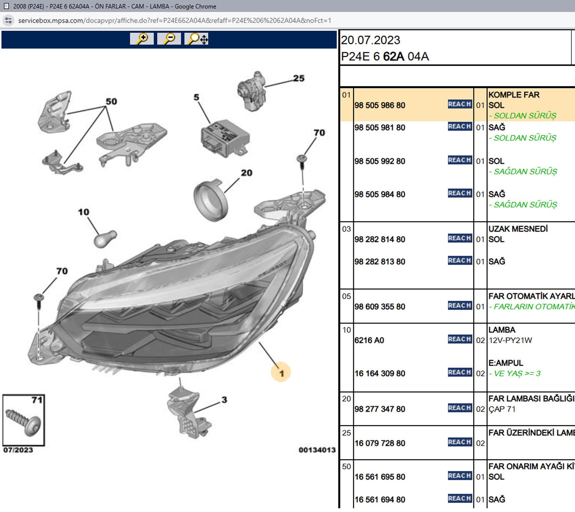Select highlighted callout 1 on headlight diagram
This screenshot has width=575, height=512.
click(x=281, y=373)
